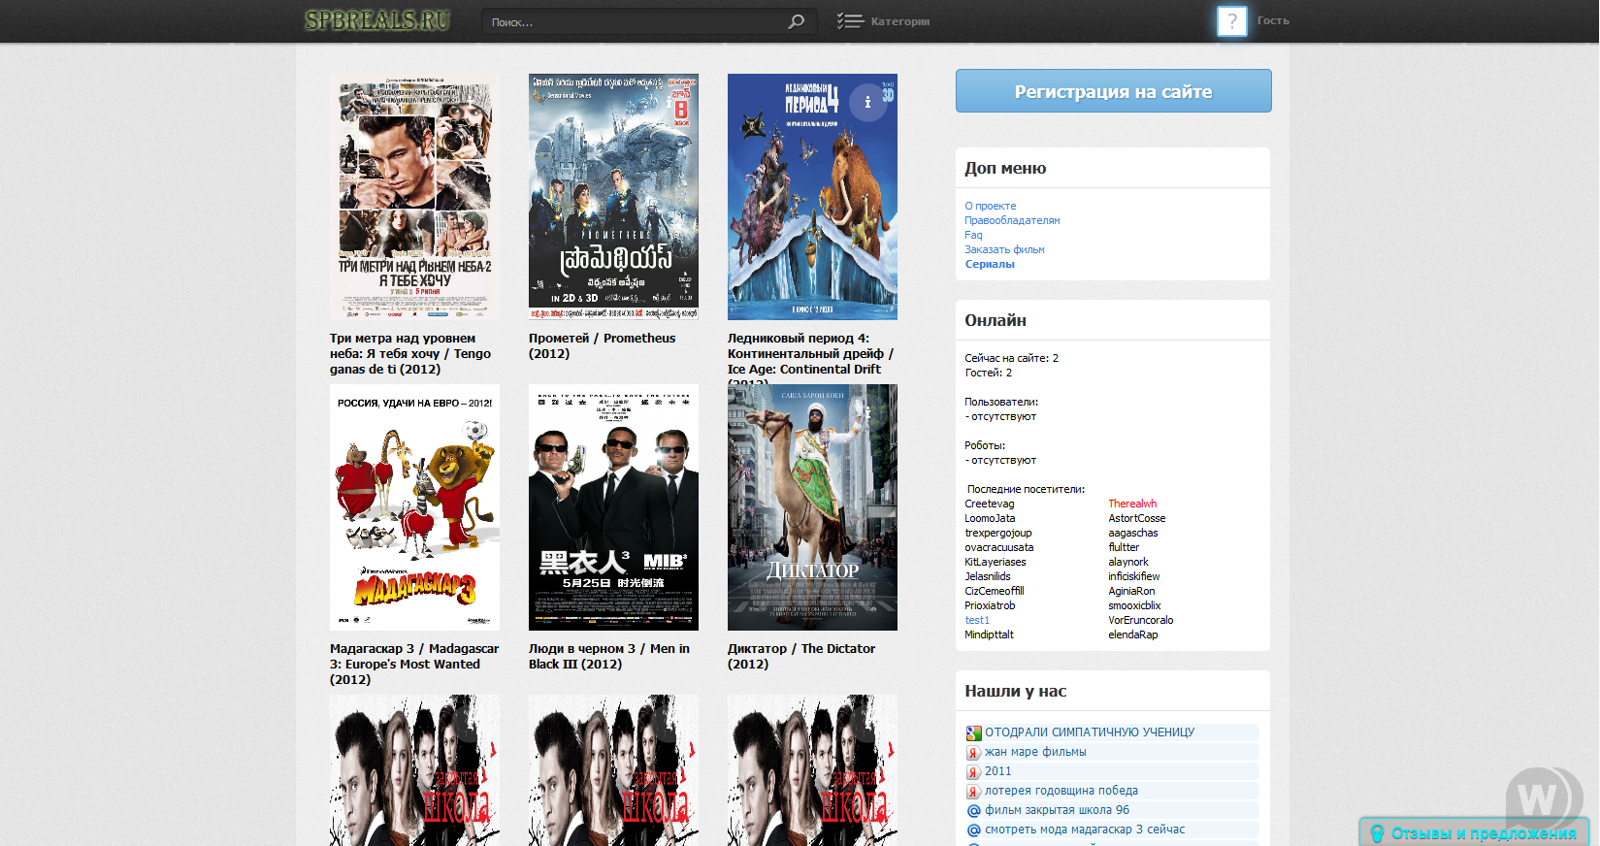Open visitor profile elendaRap
The height and width of the screenshot is (846, 1600).
1133,634
